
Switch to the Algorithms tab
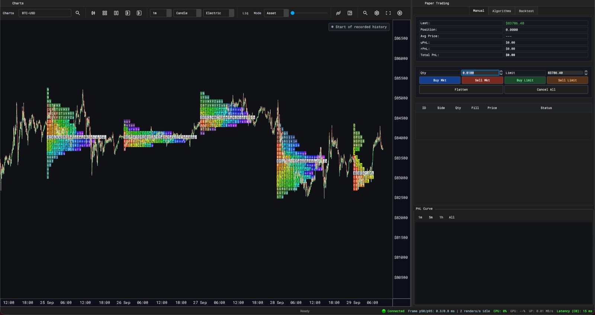click(502, 11)
